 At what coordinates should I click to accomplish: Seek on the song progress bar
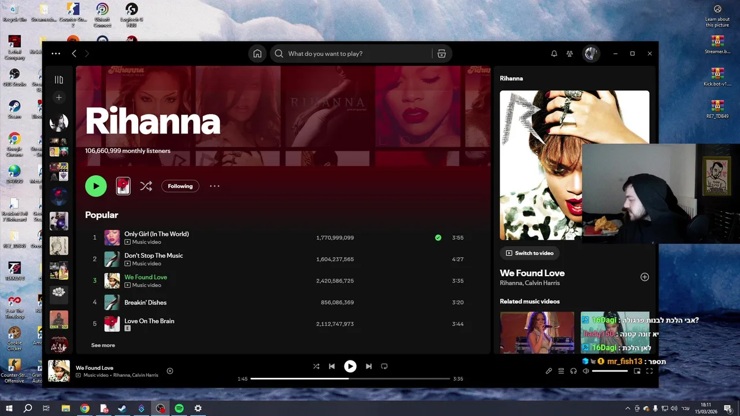coord(350,379)
